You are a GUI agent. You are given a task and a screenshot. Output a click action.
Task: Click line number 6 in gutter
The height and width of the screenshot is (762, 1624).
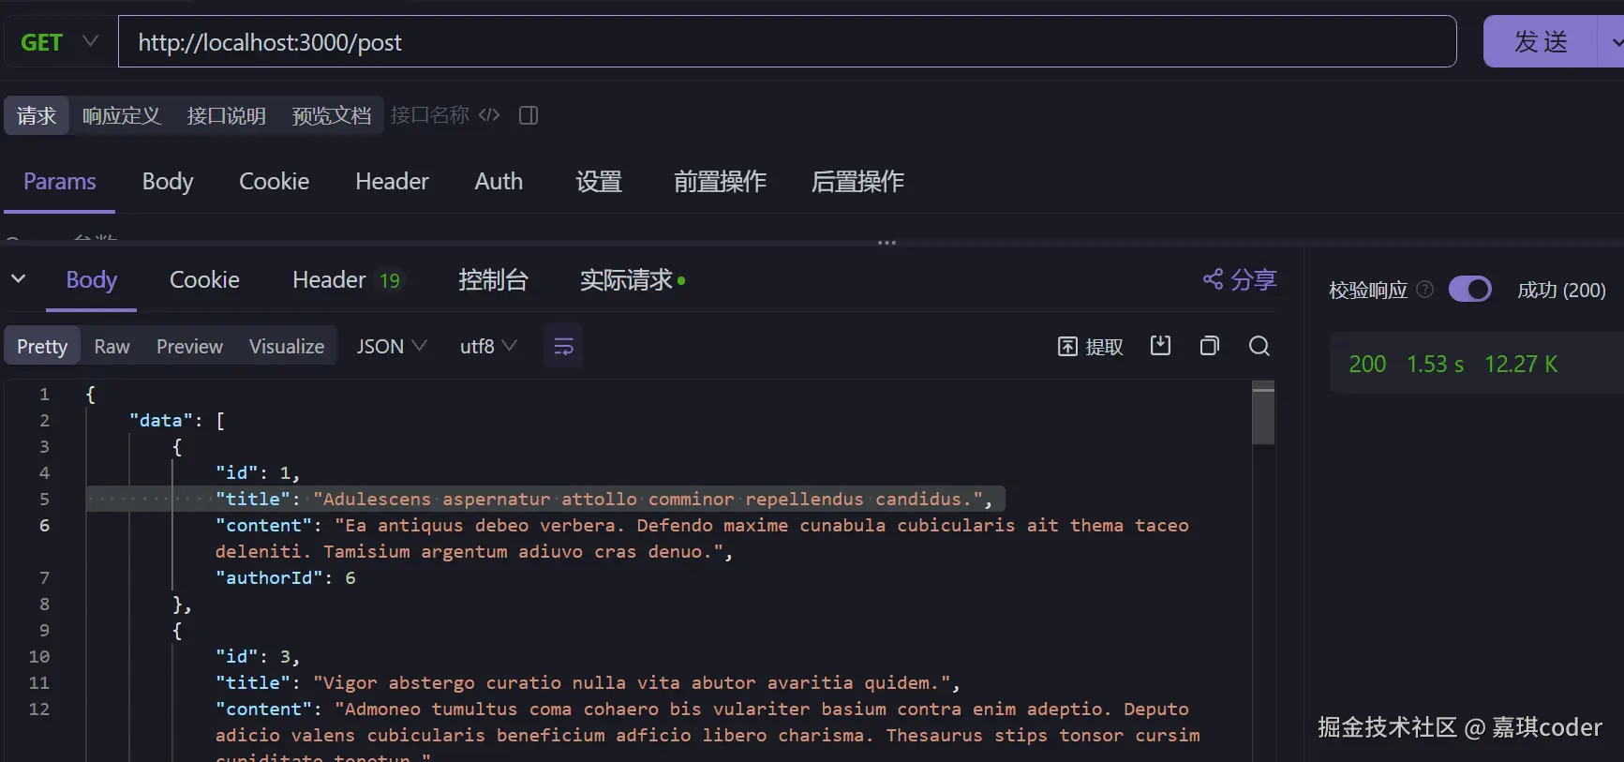click(44, 526)
